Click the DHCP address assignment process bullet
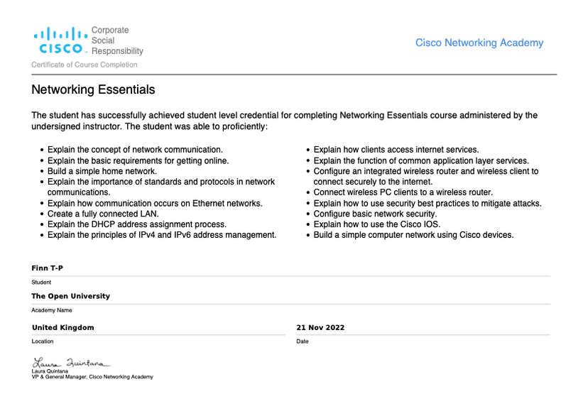Viewport: 588px width, 416px height. coord(136,224)
